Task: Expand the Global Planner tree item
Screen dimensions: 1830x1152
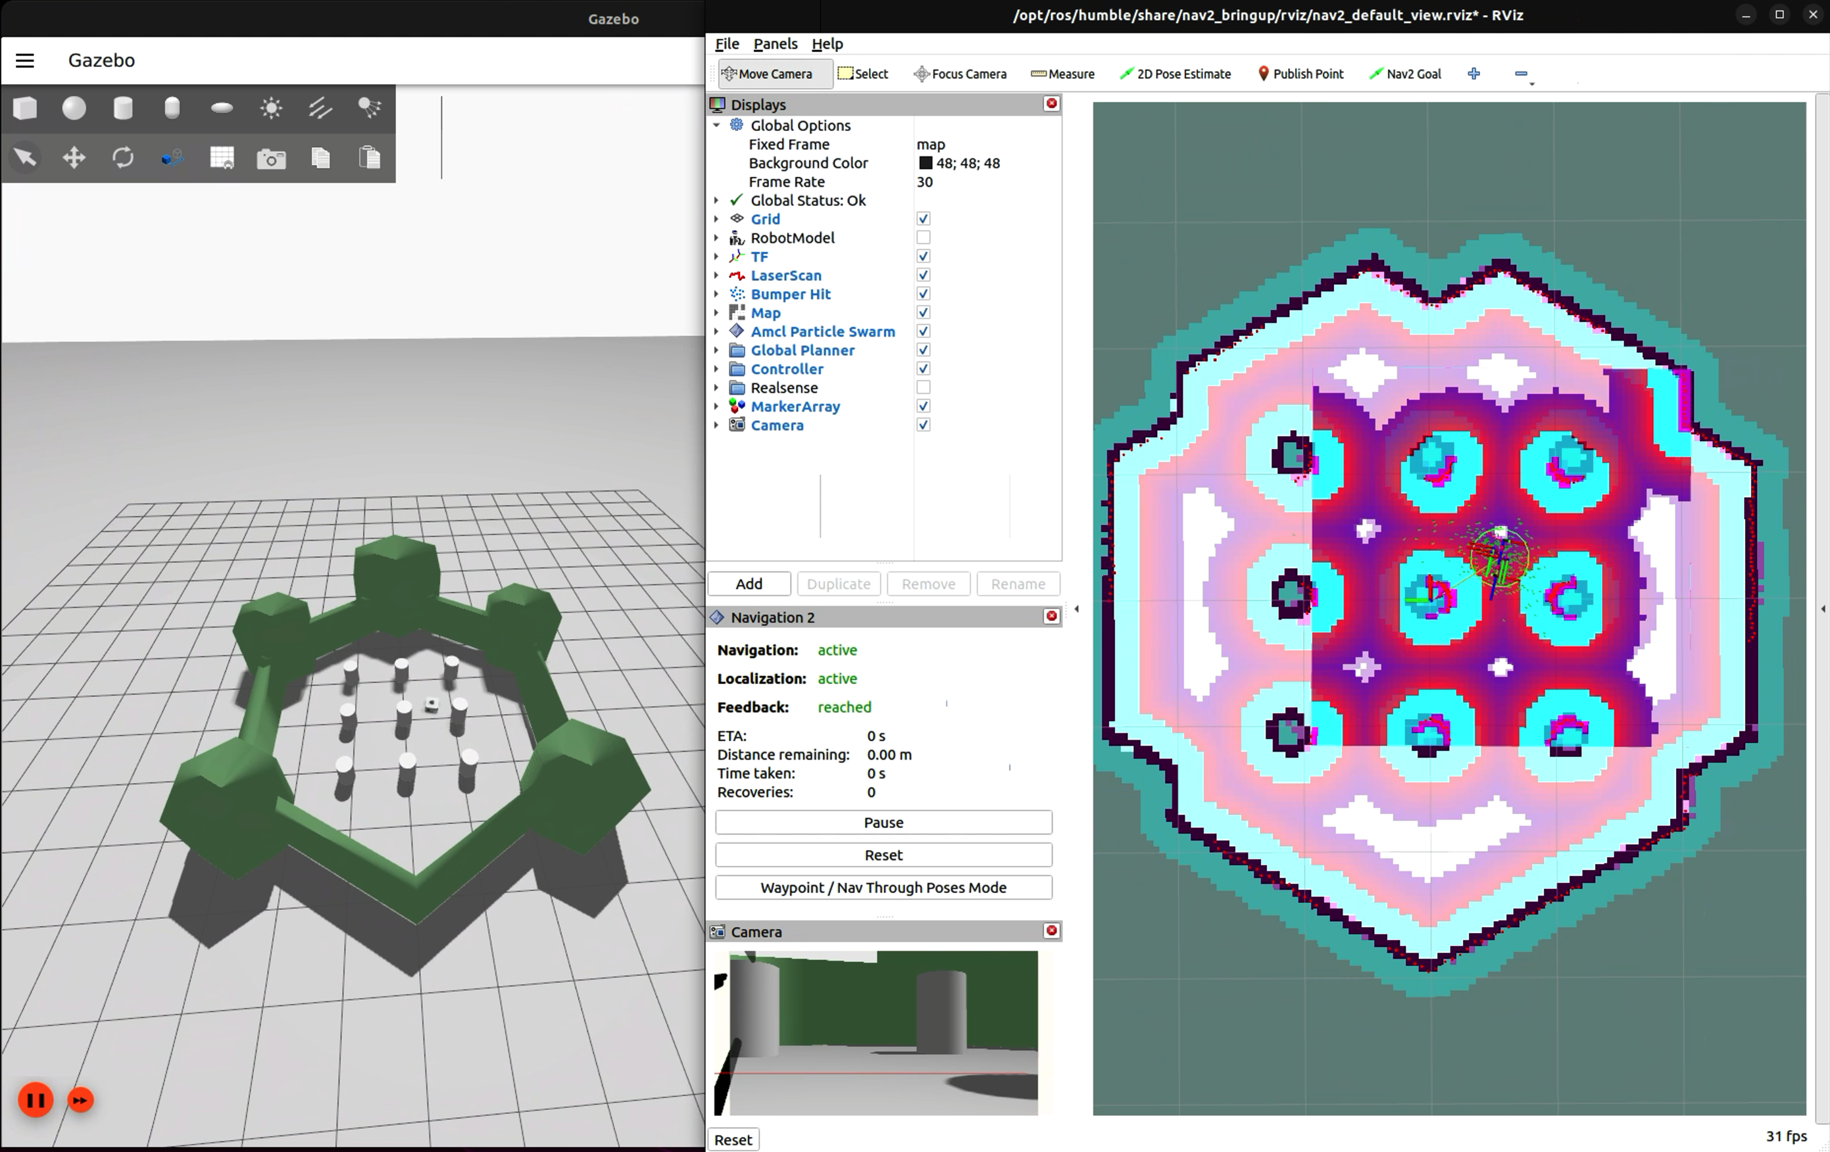Action: click(716, 350)
